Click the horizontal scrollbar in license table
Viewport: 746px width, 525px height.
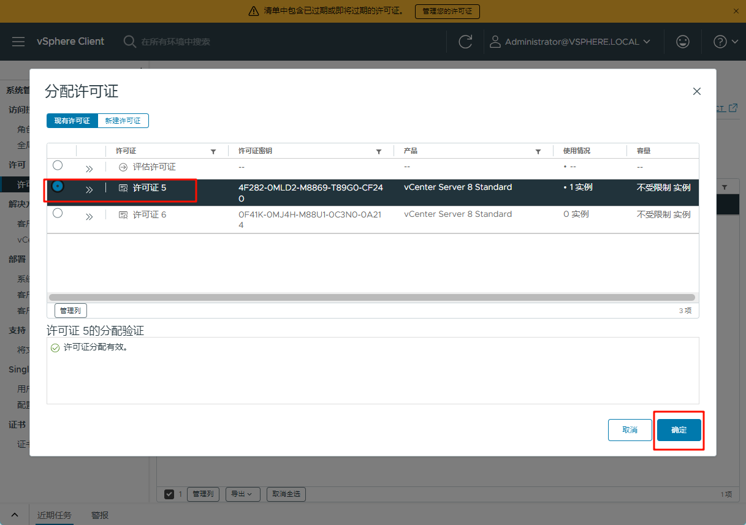372,297
